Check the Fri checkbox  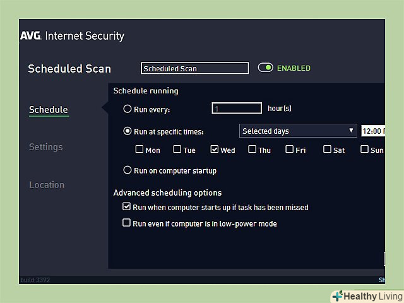point(289,149)
